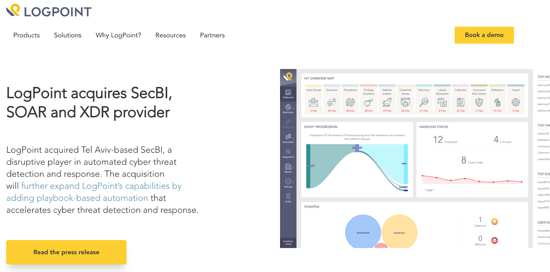Open the Resources menu
Image resolution: width=550 pixels, height=272 pixels.
170,35
